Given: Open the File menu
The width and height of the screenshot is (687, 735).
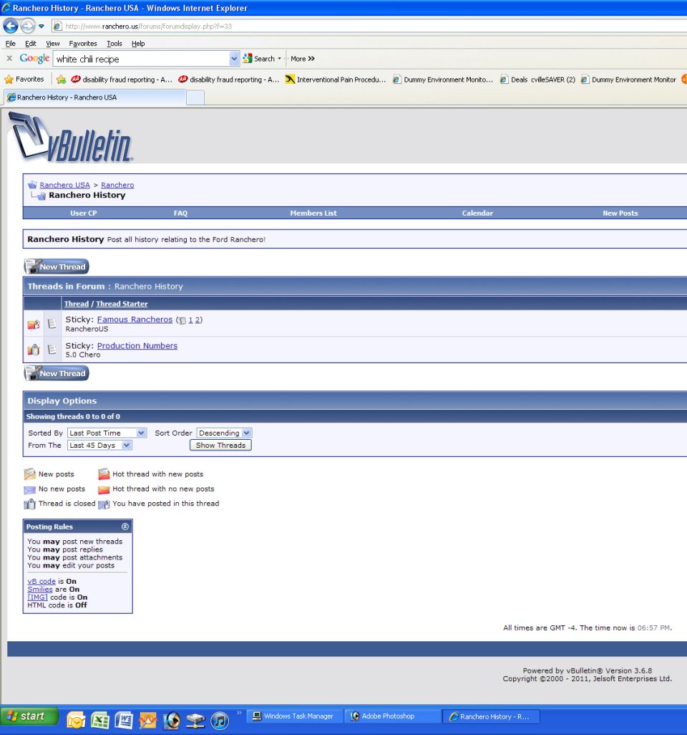Looking at the screenshot, I should click(x=10, y=44).
